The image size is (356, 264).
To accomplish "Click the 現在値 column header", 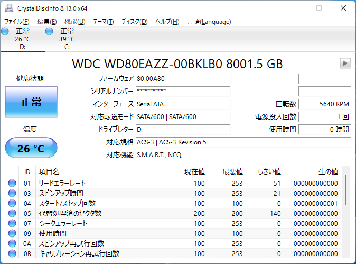I will pyautogui.click(x=189, y=172).
